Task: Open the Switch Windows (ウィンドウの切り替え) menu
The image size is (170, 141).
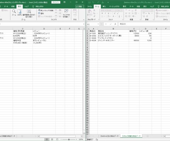Action: point(66,13)
